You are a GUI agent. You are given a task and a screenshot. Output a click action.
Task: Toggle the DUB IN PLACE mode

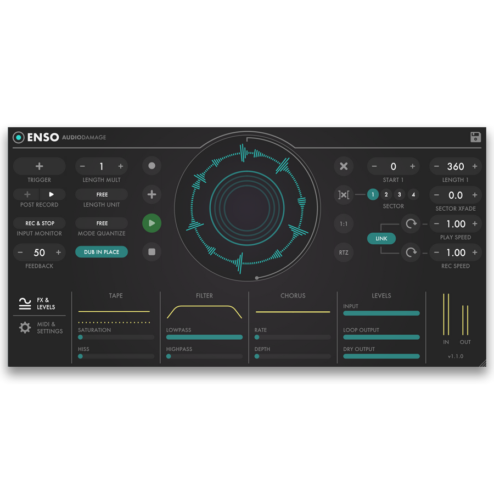point(101,252)
